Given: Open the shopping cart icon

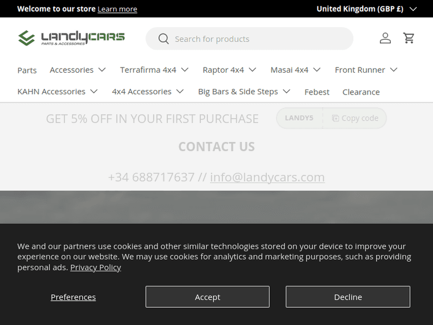Looking at the screenshot, I should click(409, 38).
